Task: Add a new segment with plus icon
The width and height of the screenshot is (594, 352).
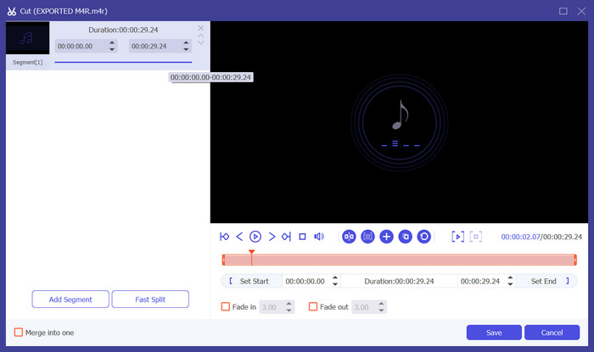Action: tap(386, 237)
